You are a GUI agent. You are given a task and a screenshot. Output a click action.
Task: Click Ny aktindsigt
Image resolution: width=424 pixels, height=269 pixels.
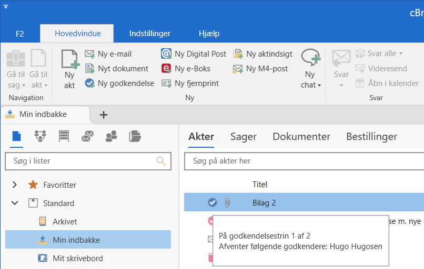click(262, 54)
